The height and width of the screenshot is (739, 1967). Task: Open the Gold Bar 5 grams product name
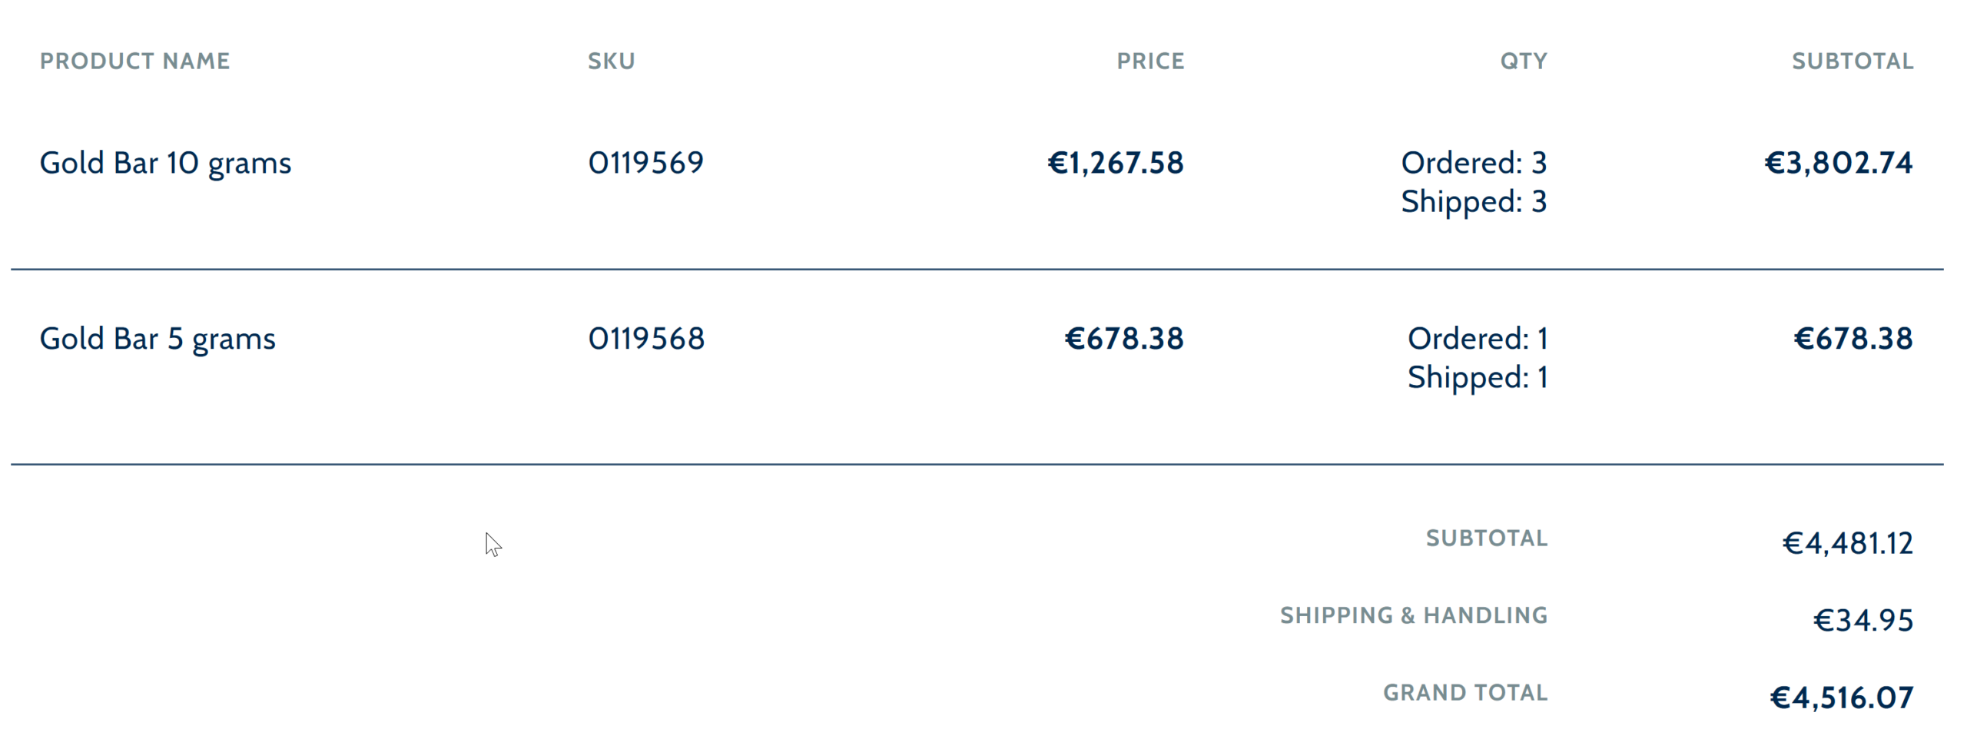158,339
